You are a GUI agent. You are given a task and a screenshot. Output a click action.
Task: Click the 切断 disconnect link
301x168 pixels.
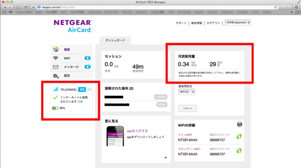pyautogui.click(x=80, y=102)
